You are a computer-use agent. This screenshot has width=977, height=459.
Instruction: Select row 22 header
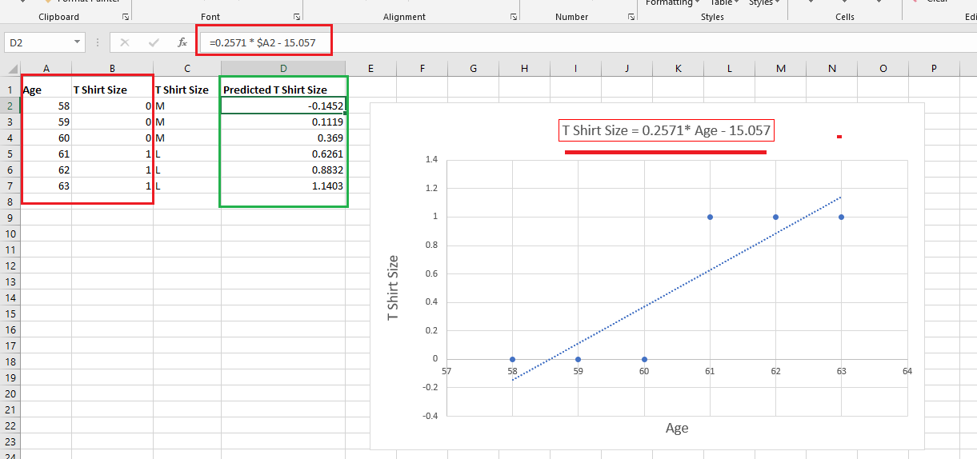pyautogui.click(x=10, y=425)
